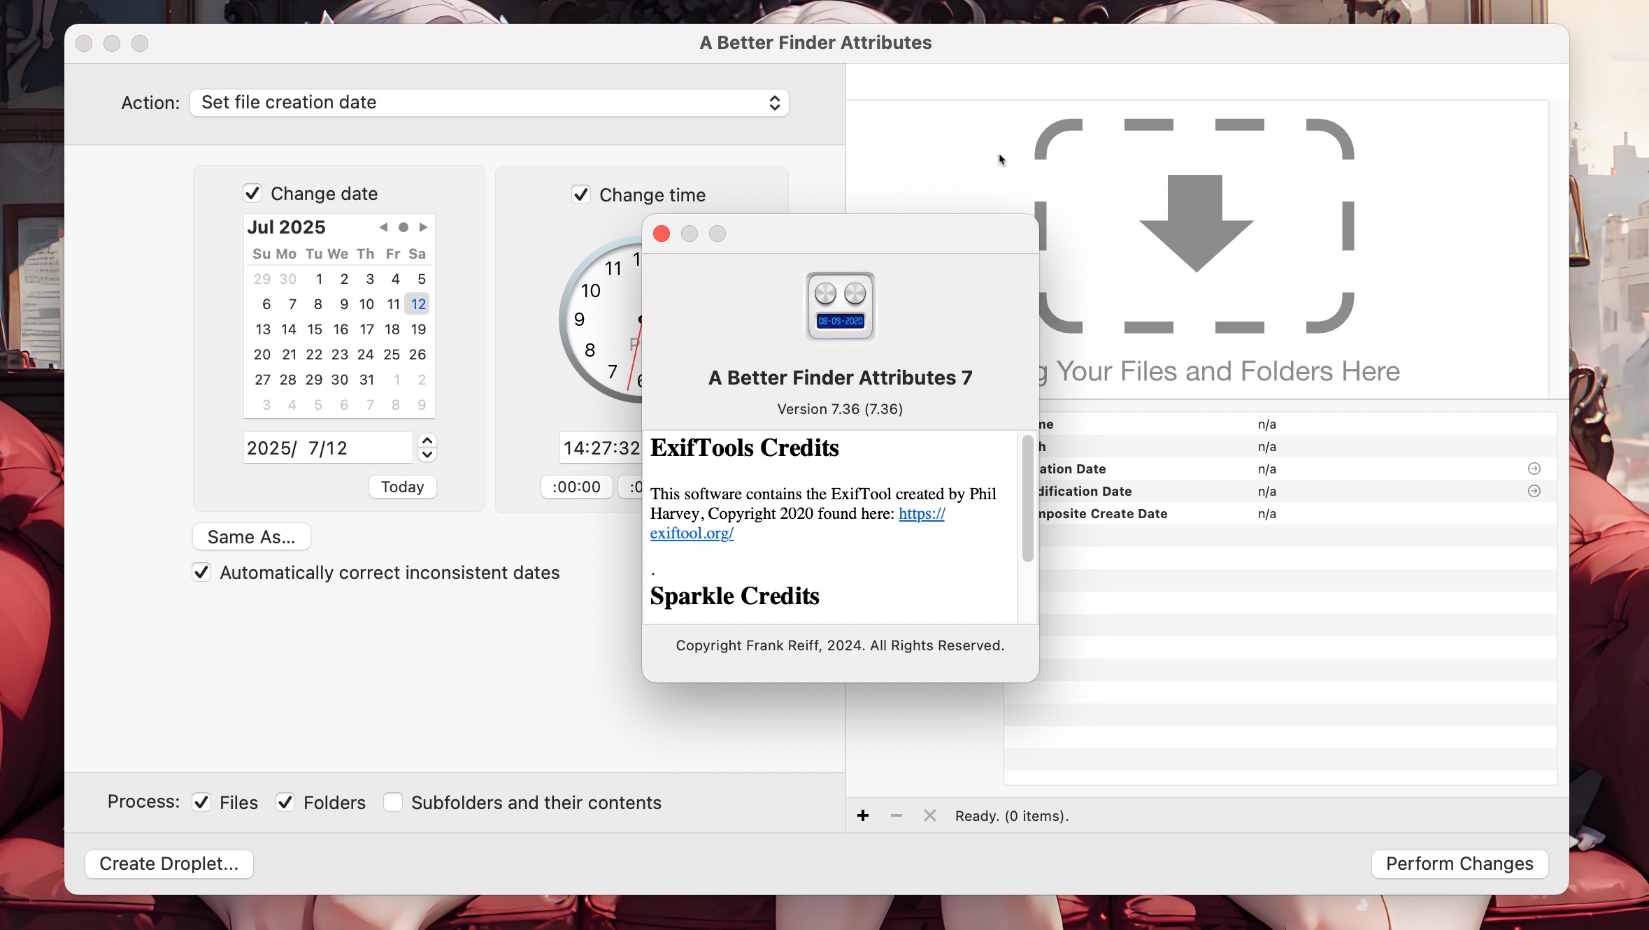Select July 15 in calendar
The image size is (1649, 930).
315,329
